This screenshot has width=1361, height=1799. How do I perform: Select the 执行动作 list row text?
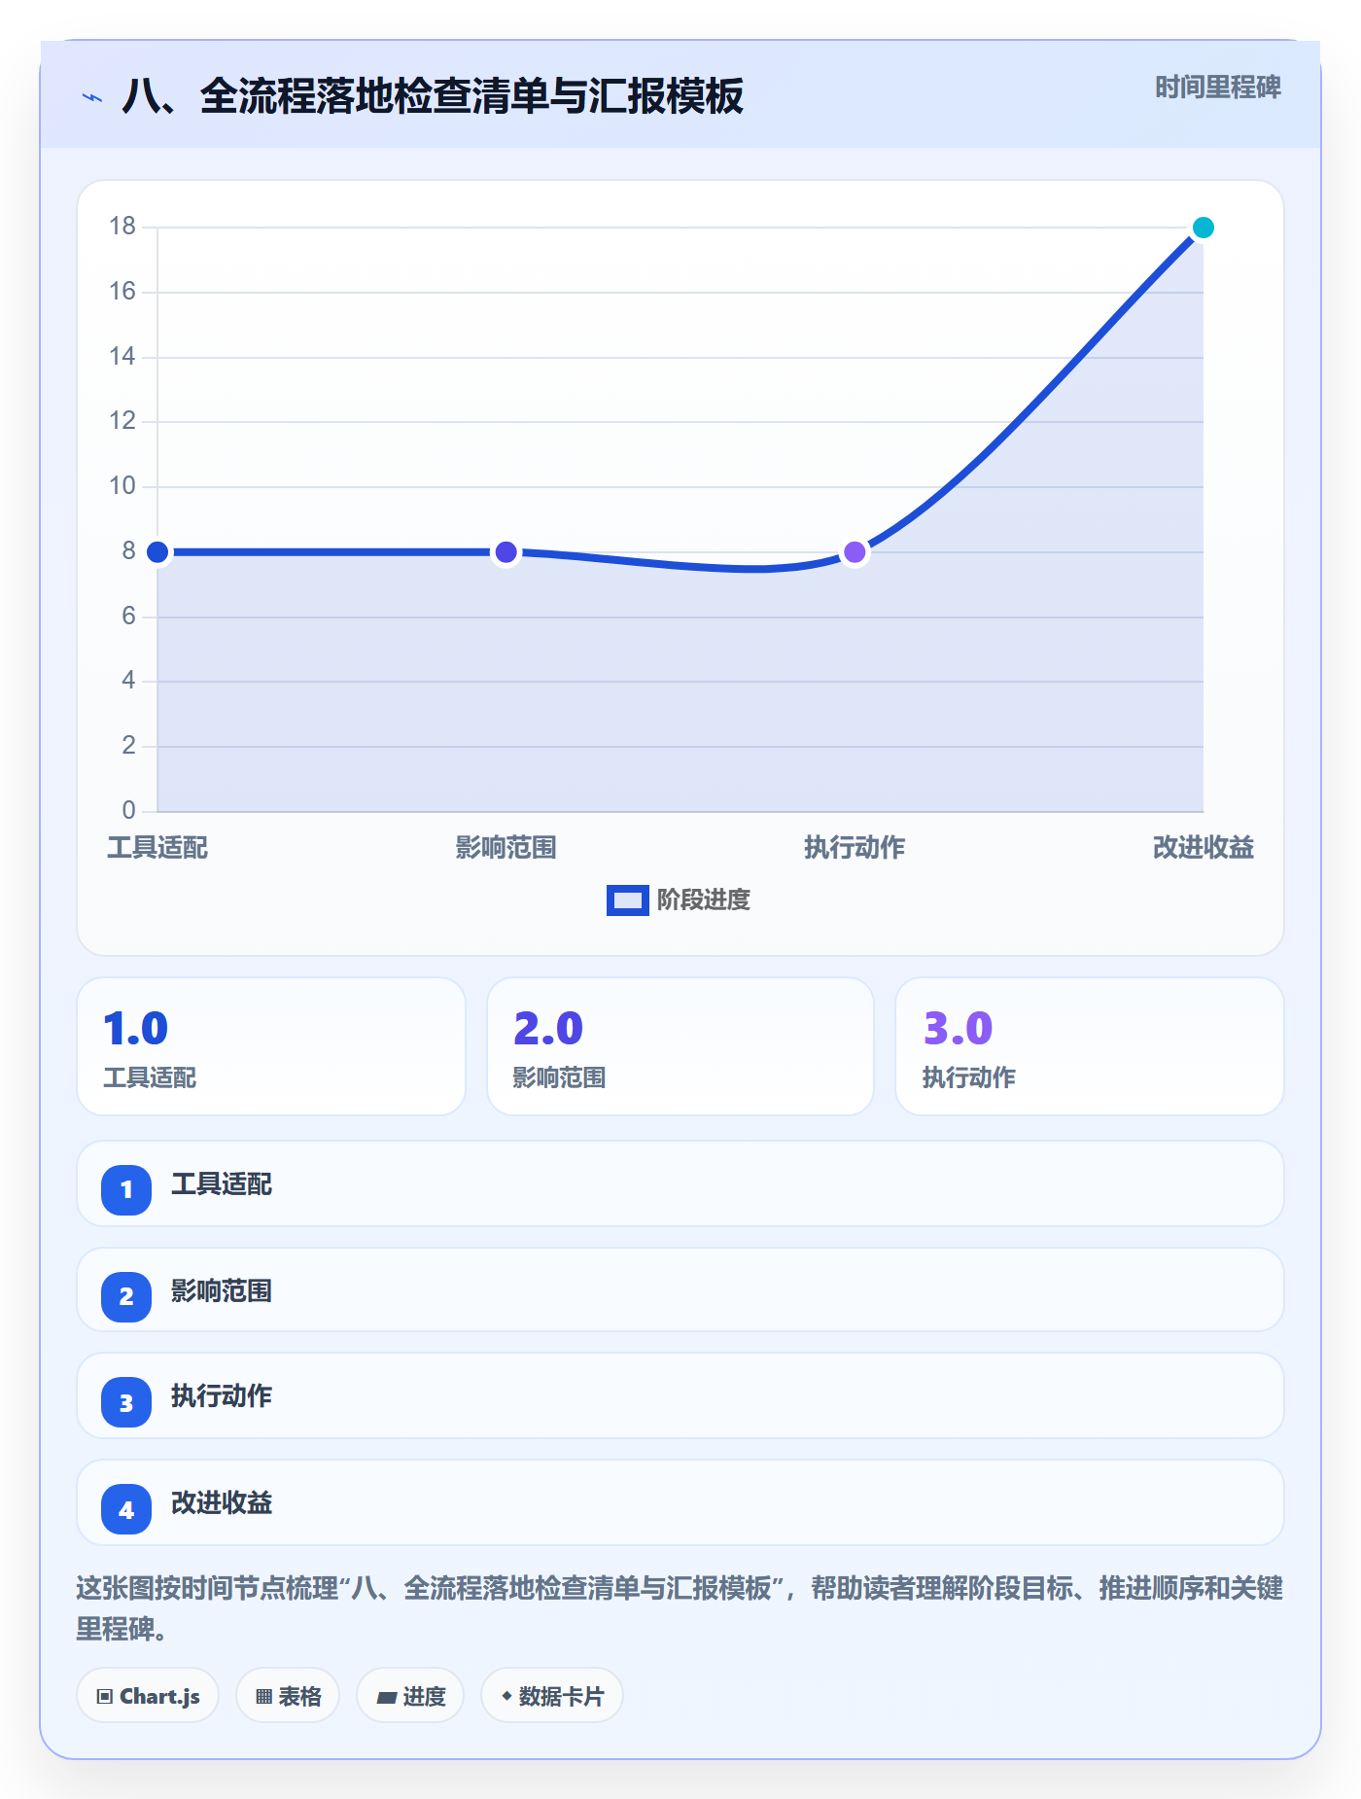tap(222, 1396)
